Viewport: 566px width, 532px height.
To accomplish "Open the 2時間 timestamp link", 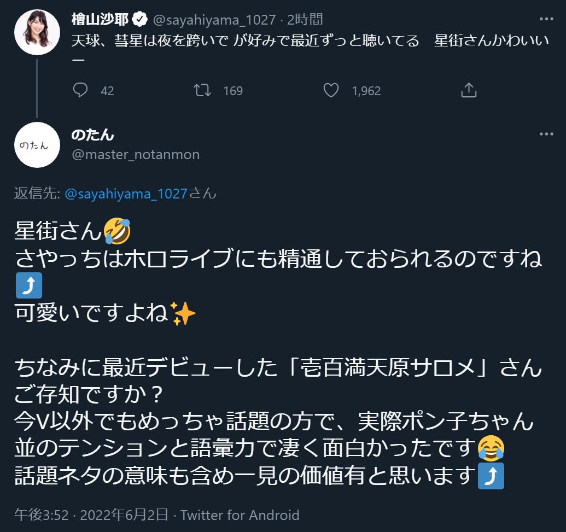I will click(305, 20).
